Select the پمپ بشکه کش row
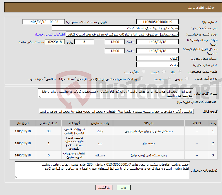This screenshot has height=195, width=222. tap(113, 155)
